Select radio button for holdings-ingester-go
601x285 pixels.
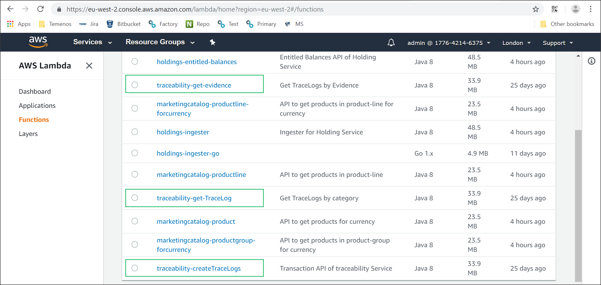(135, 153)
